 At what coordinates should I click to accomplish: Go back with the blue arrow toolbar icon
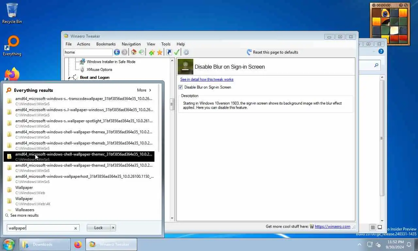(x=117, y=52)
